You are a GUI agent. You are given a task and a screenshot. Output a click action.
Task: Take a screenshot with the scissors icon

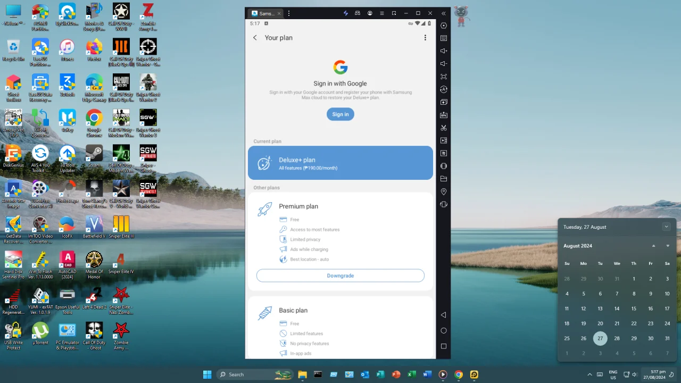444,128
